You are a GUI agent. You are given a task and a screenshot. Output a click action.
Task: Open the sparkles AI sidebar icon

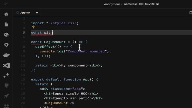pyautogui.click(x=6, y=75)
